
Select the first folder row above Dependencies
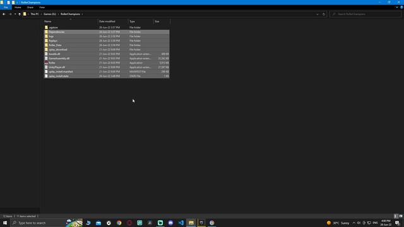107,27
